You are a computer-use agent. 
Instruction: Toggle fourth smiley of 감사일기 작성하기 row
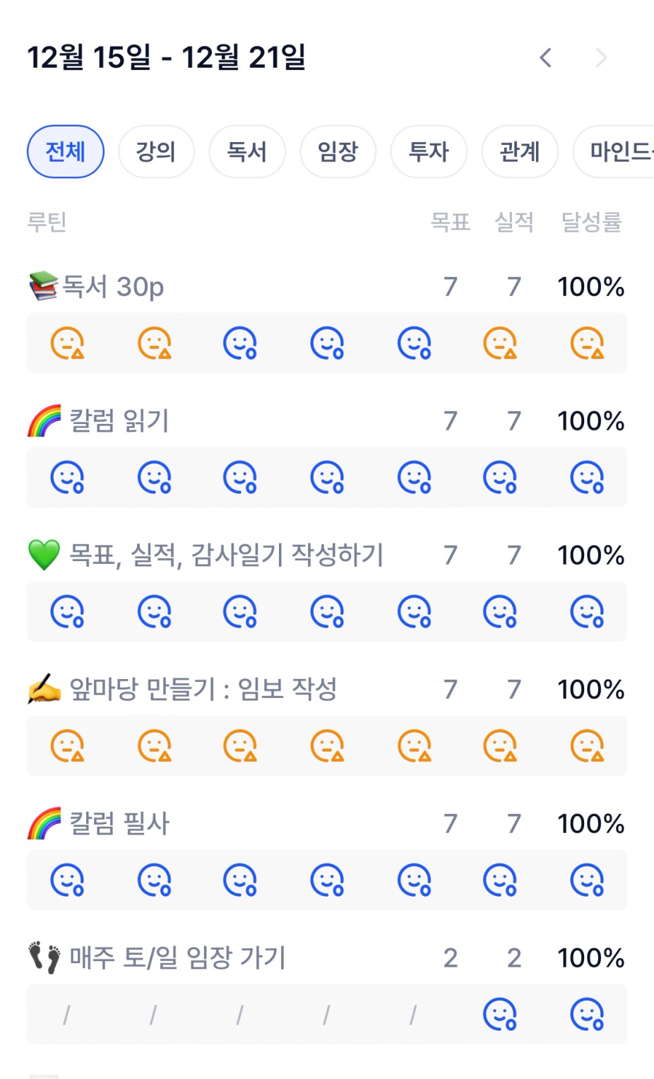pos(327,612)
